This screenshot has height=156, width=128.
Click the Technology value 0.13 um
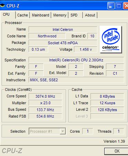[x=38, y=49]
